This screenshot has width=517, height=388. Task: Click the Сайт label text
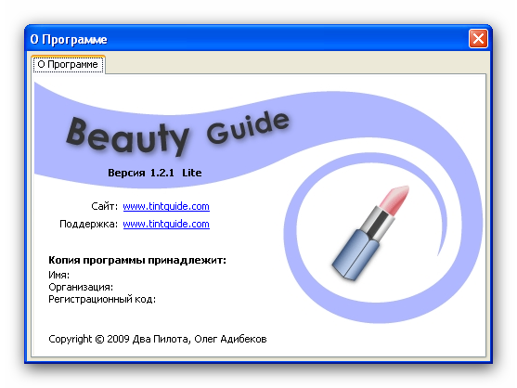pos(104,206)
